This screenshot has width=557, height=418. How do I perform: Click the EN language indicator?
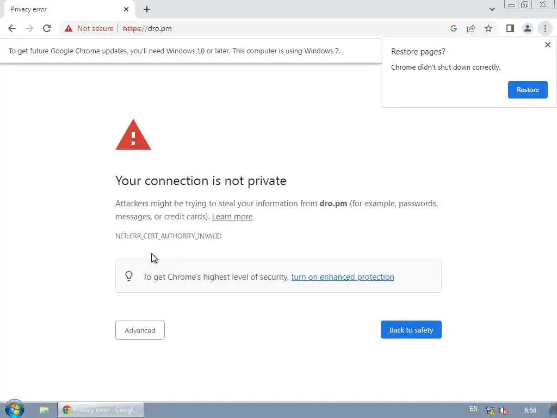[474, 409]
